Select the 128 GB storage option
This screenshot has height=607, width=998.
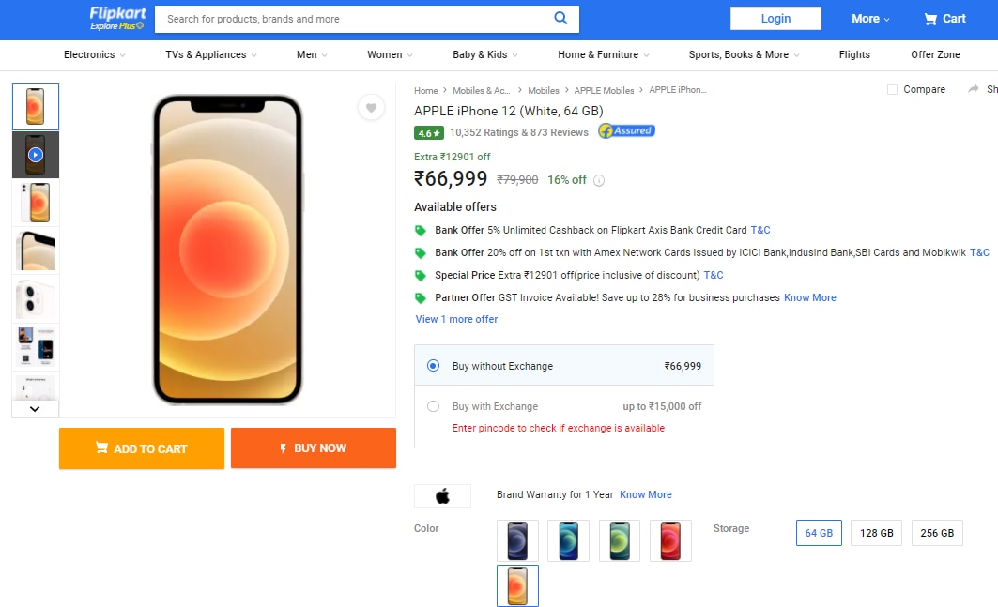click(x=877, y=533)
